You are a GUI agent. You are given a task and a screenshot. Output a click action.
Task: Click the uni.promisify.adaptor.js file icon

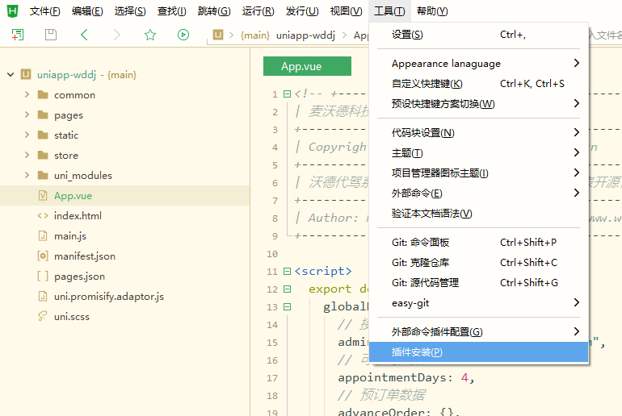pos(43,296)
